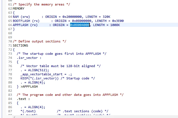Click >APPFLASH on line 81

29,87
